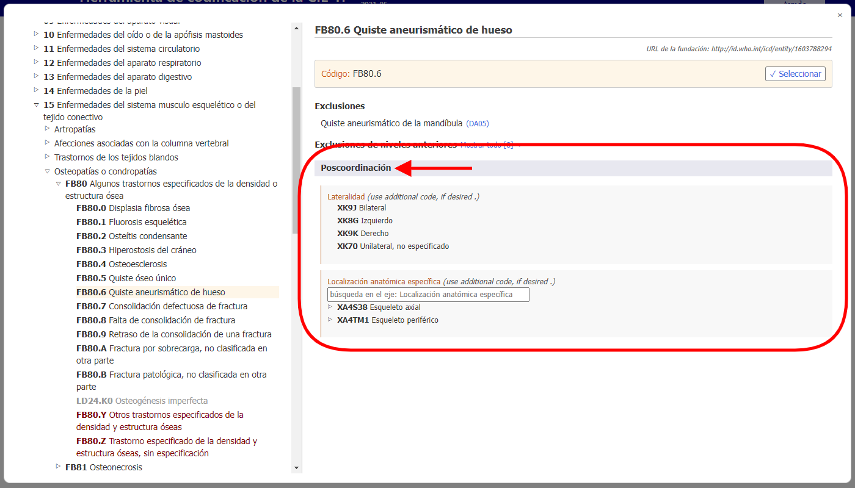Collapse chapter 15 musculo esquelético
The width and height of the screenshot is (855, 488).
[x=36, y=104]
